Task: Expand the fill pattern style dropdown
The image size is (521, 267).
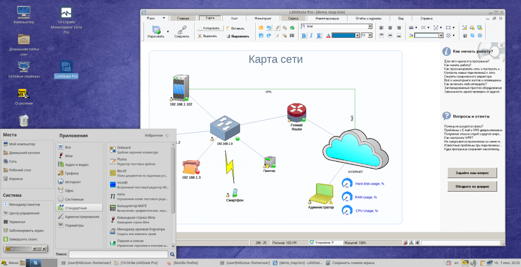Action: click(453, 36)
